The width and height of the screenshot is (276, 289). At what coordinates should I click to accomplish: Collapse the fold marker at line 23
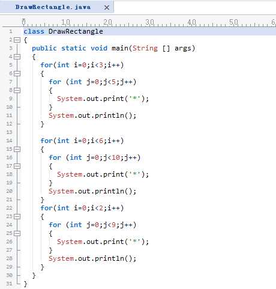coord(17,216)
